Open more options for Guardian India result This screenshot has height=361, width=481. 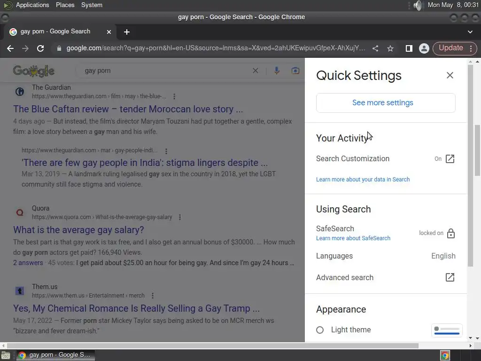pyautogui.click(x=166, y=151)
